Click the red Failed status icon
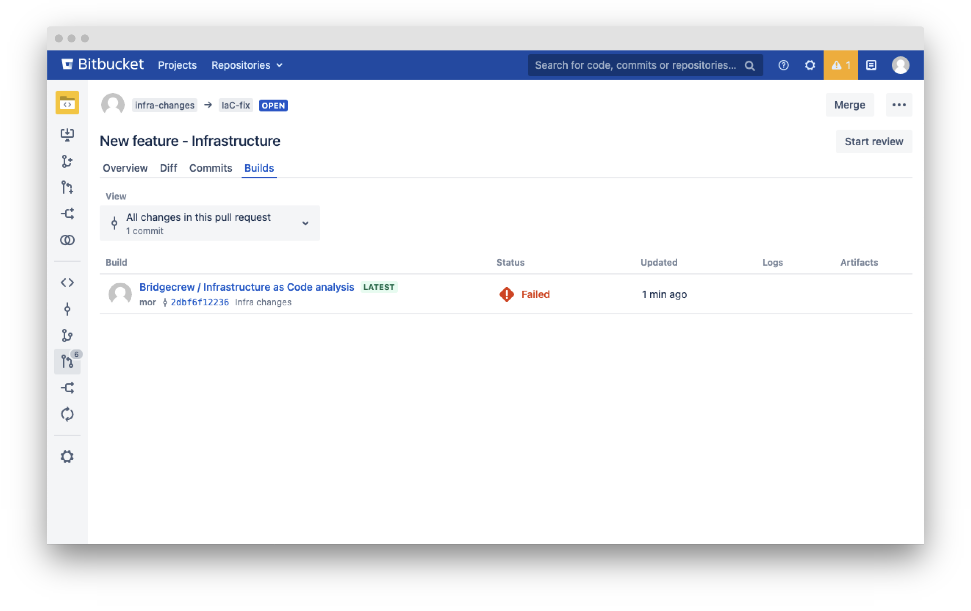 507,294
